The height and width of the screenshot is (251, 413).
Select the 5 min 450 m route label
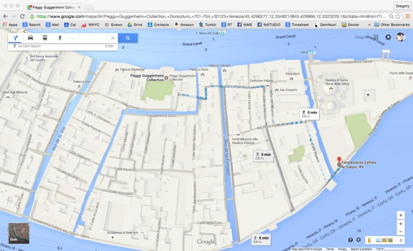[263, 156]
